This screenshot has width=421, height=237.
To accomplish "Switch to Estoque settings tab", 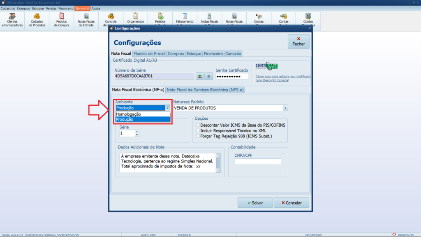I will 194,54.
